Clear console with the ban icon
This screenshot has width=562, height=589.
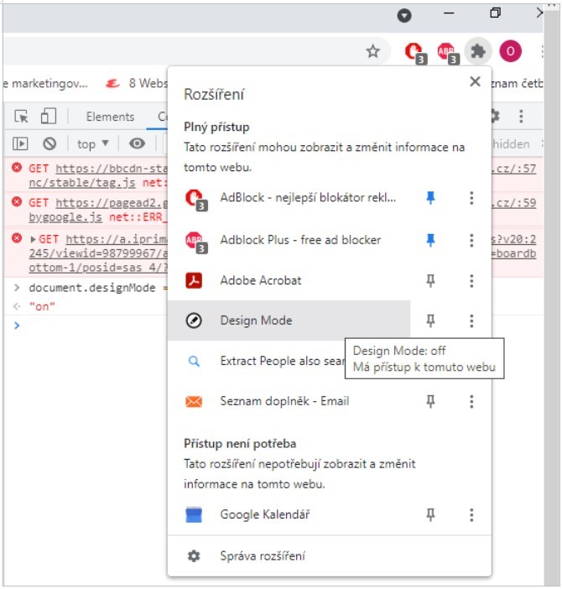[49, 143]
